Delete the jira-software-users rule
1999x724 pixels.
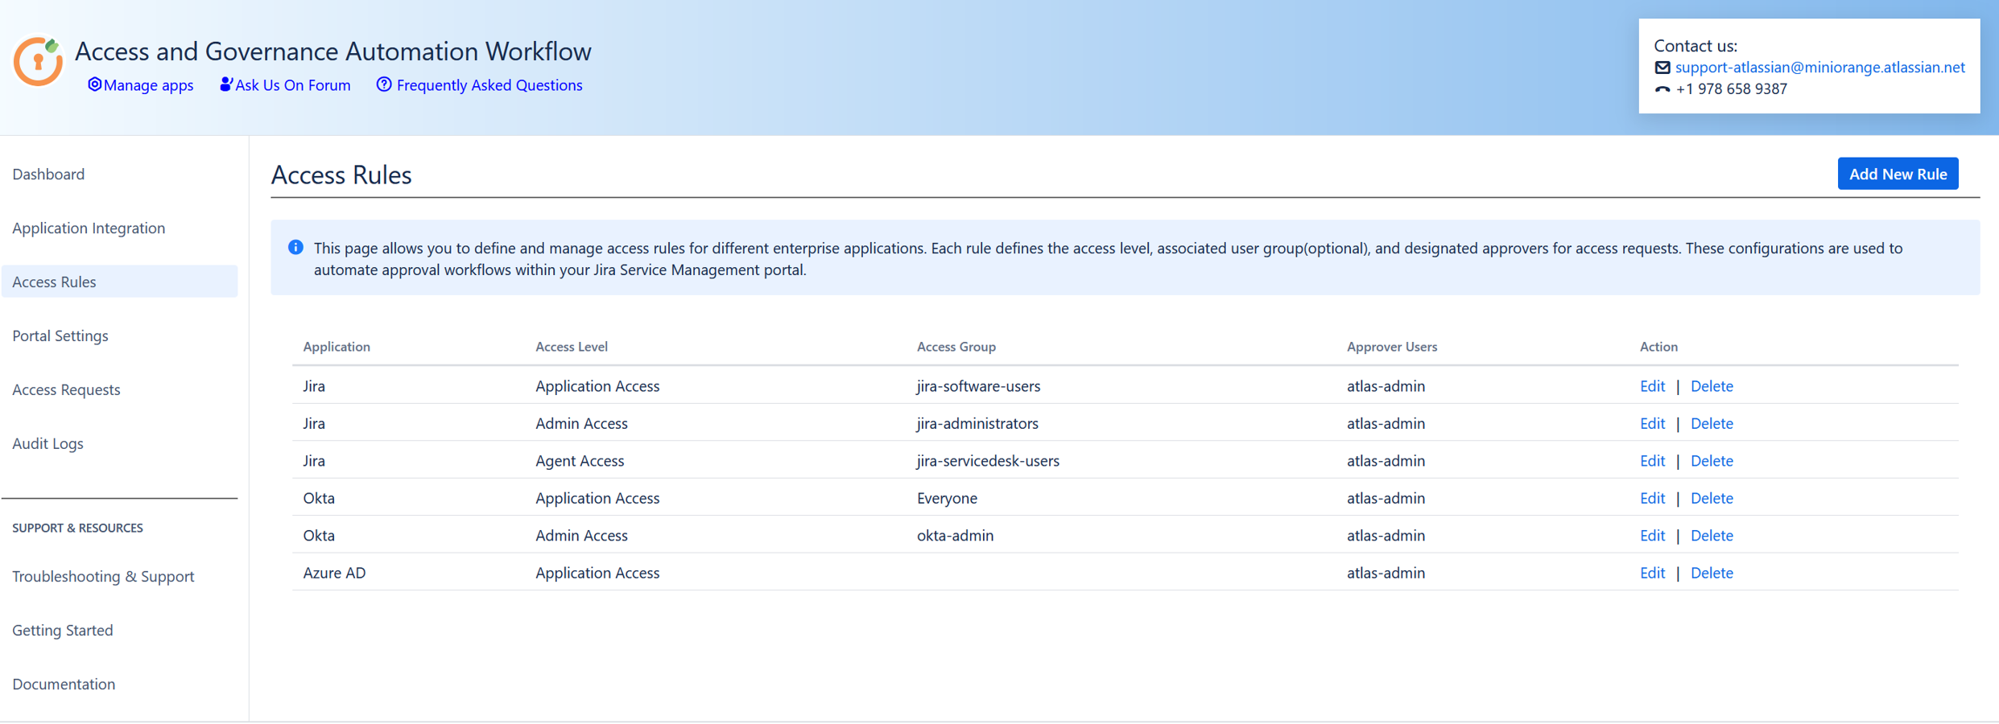point(1712,386)
